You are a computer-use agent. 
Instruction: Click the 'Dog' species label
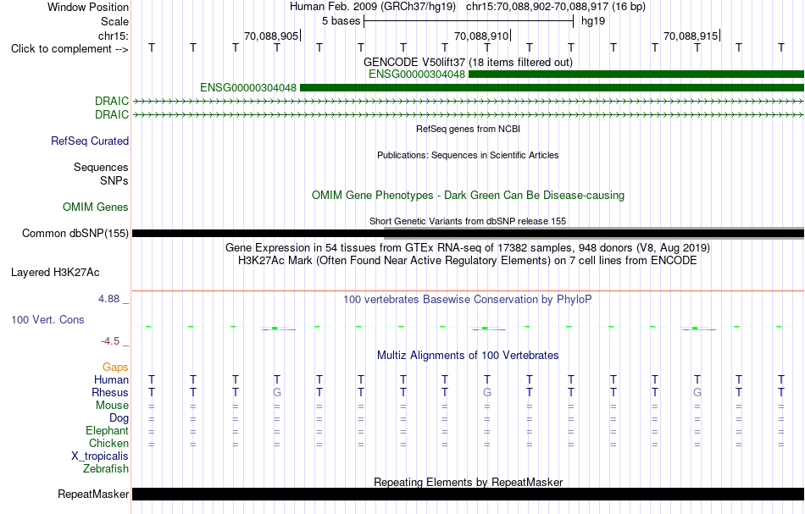click(119, 418)
